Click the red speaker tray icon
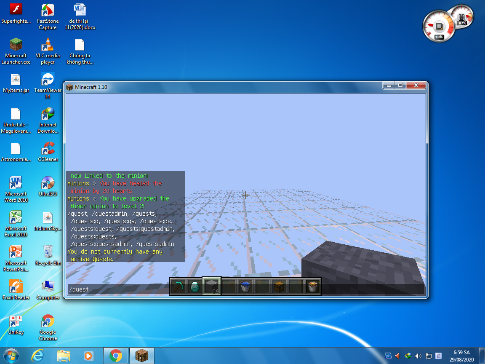The image size is (485, 364). [398, 356]
